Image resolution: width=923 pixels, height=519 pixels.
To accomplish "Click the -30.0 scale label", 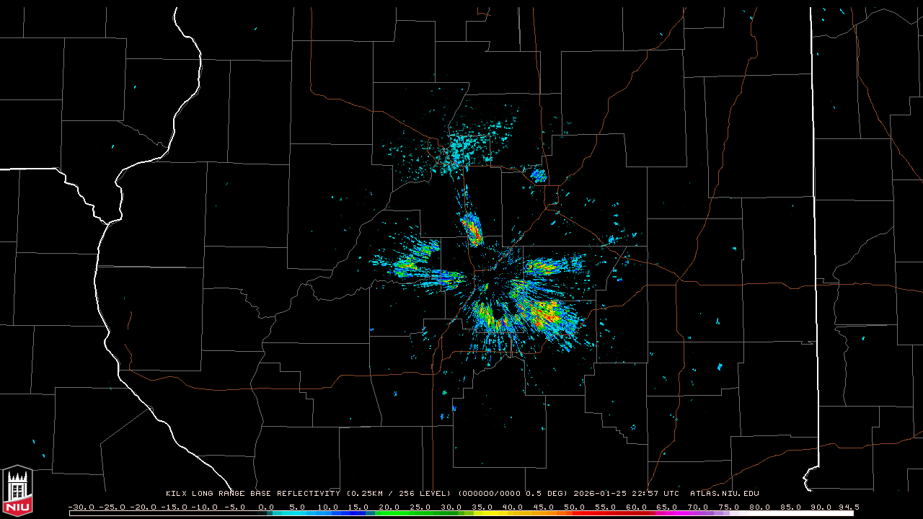I will point(81,507).
